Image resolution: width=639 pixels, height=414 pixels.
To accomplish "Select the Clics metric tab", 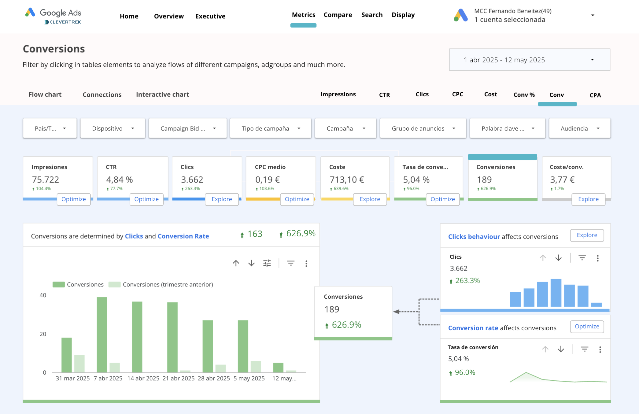I will [422, 94].
